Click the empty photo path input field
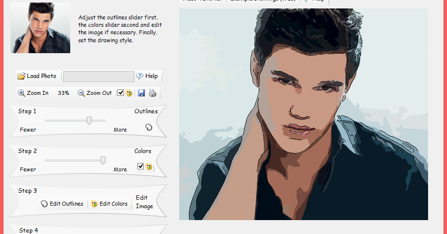Screen dimensions: 447x234 pos(99,77)
